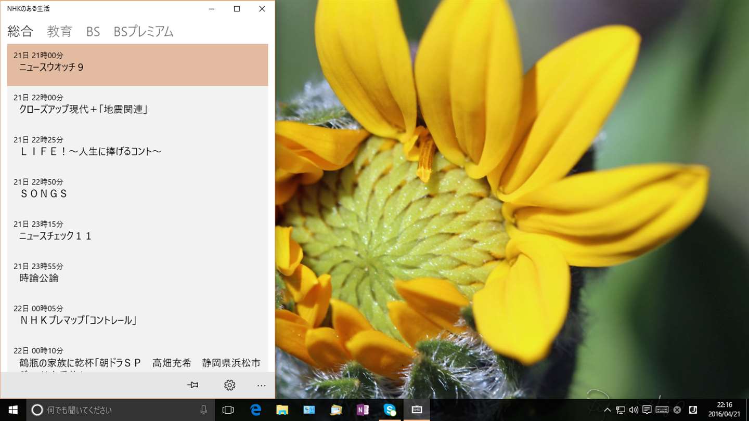Open the touch keyboard tray icon
The width and height of the screenshot is (749, 421).
[x=662, y=410]
